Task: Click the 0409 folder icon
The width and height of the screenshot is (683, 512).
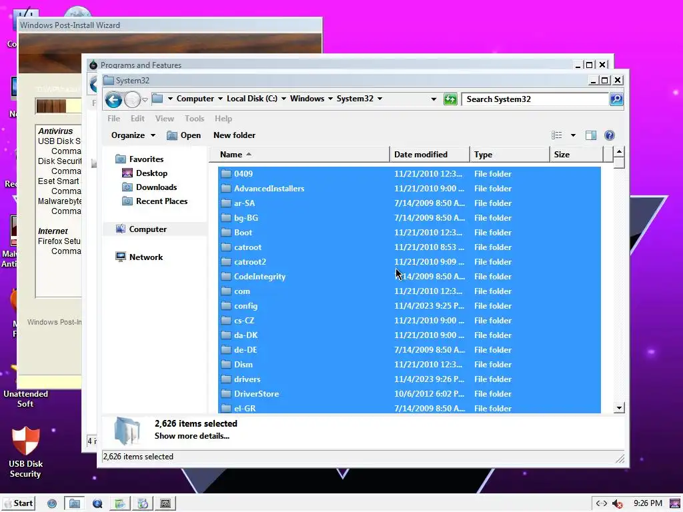Action: (x=225, y=174)
